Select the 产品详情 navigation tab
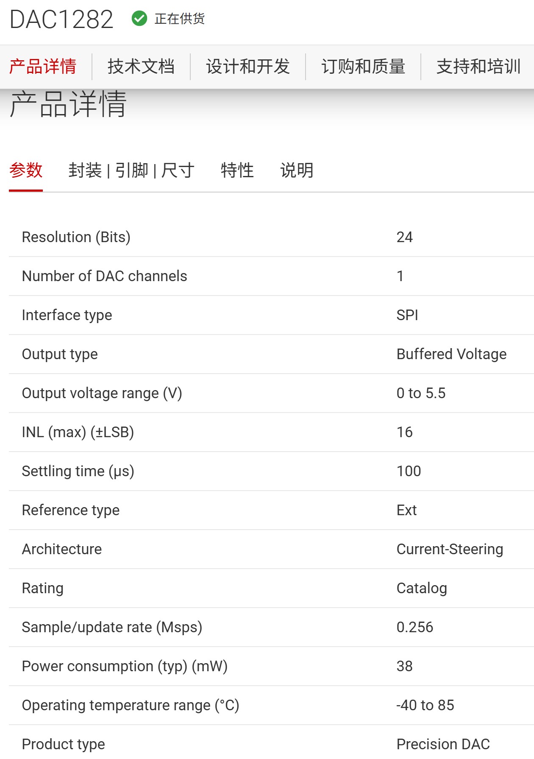 pyautogui.click(x=43, y=67)
